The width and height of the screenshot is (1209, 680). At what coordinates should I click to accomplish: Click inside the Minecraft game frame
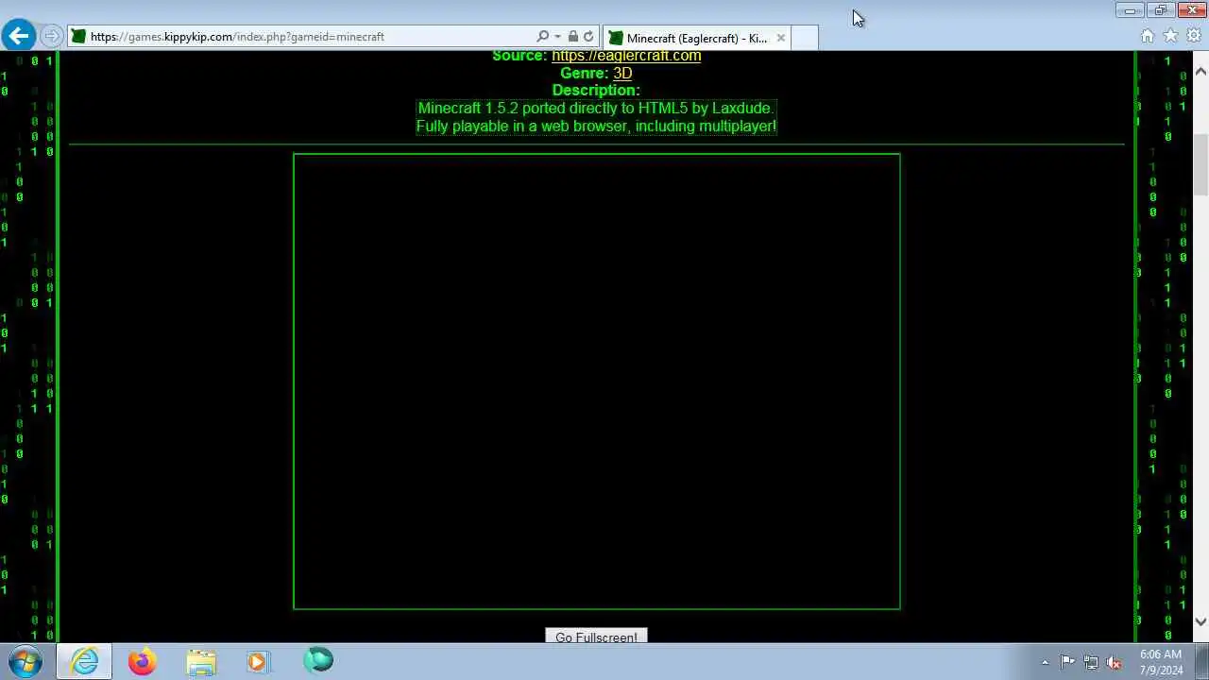(x=597, y=382)
